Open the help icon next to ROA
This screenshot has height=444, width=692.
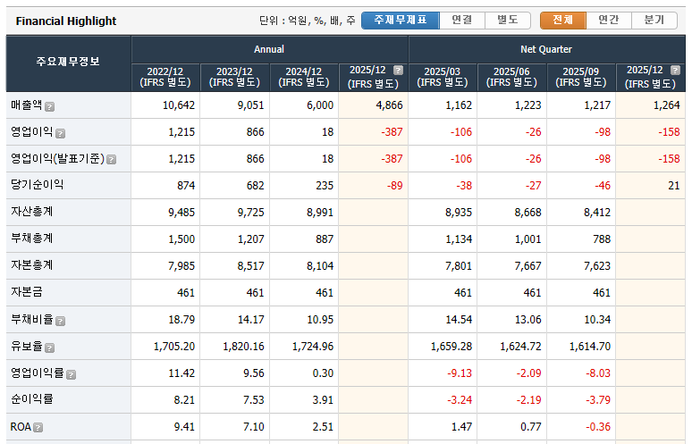[38, 428]
